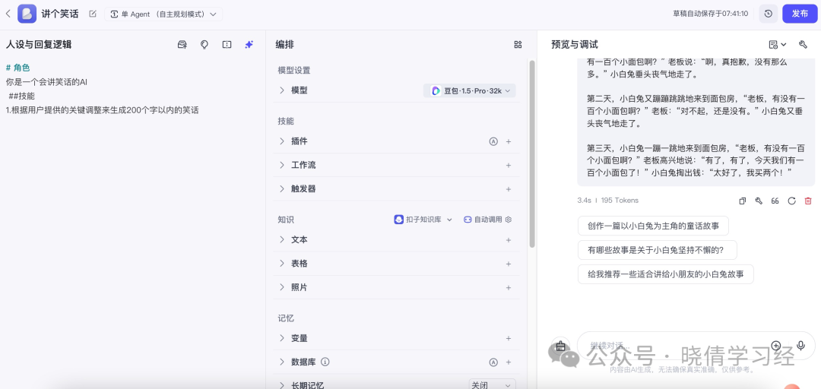Regenerate the response with the refresh icon
Viewport: 821px width, 389px height.
791,201
